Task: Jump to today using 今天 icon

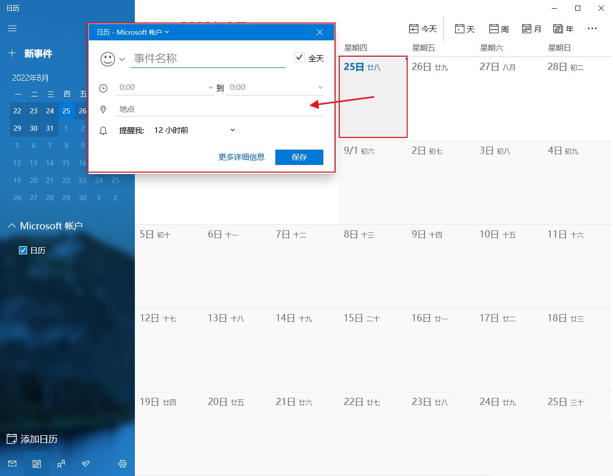Action: click(x=423, y=29)
